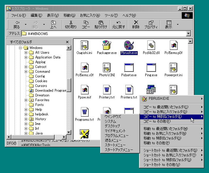Click the 削除 (Delete) X icon
This screenshot has height=173, width=209.
click(136, 23)
